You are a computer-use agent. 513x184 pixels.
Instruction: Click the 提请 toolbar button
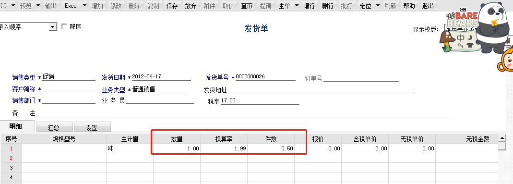click(x=265, y=6)
